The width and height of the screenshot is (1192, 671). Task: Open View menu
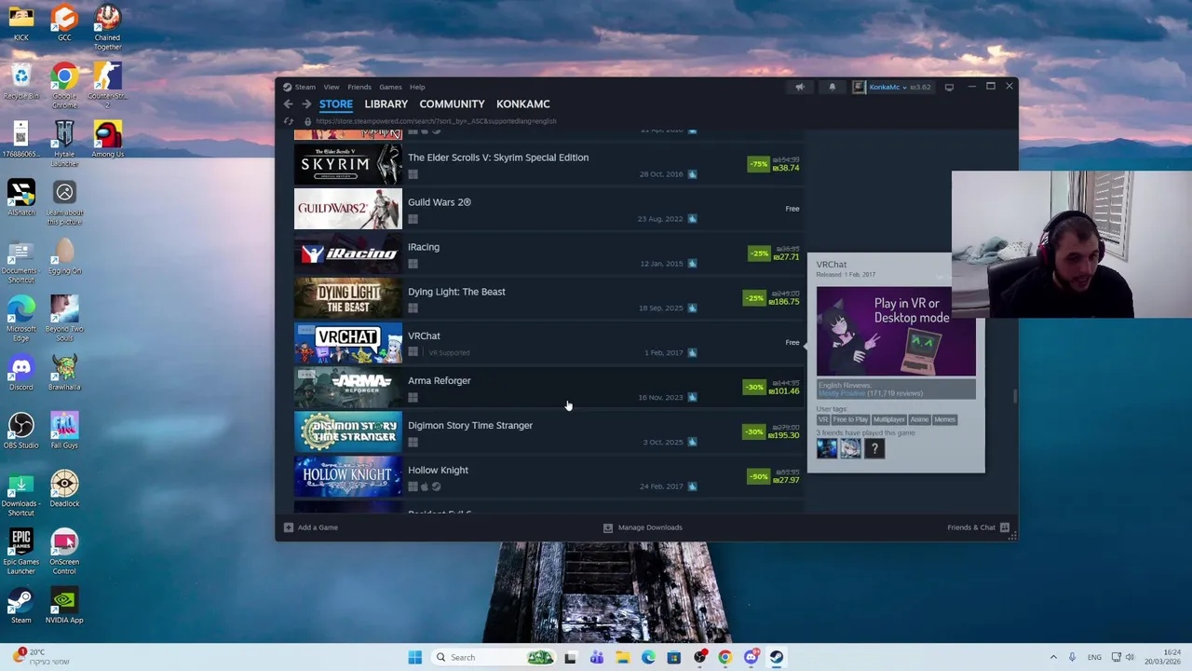(x=331, y=87)
